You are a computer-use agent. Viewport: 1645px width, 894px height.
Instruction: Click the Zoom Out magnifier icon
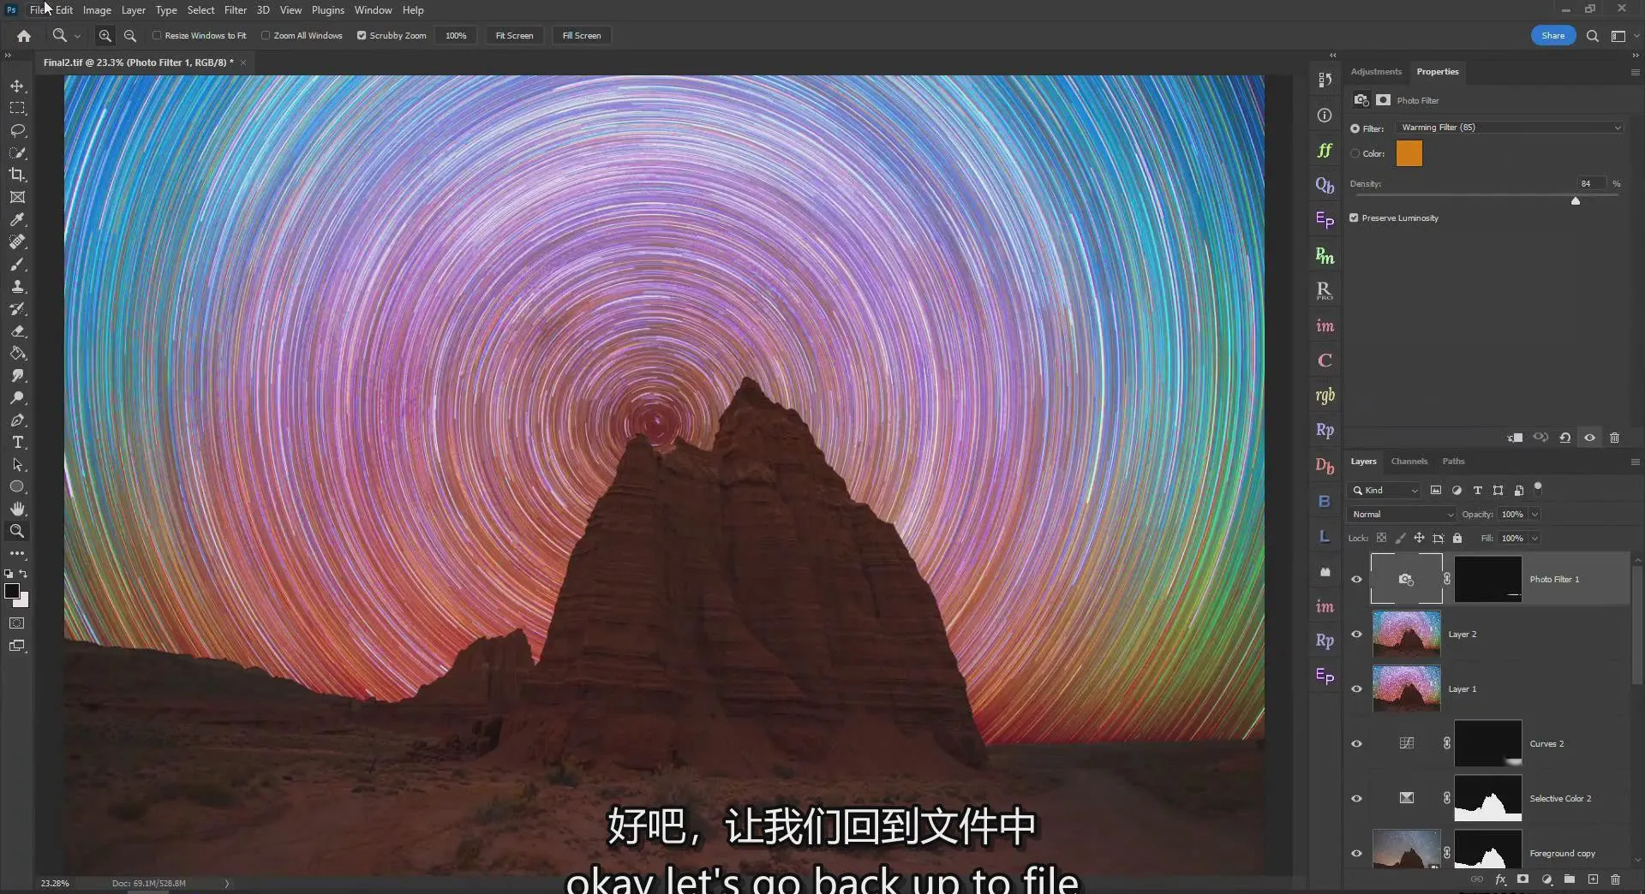130,36
